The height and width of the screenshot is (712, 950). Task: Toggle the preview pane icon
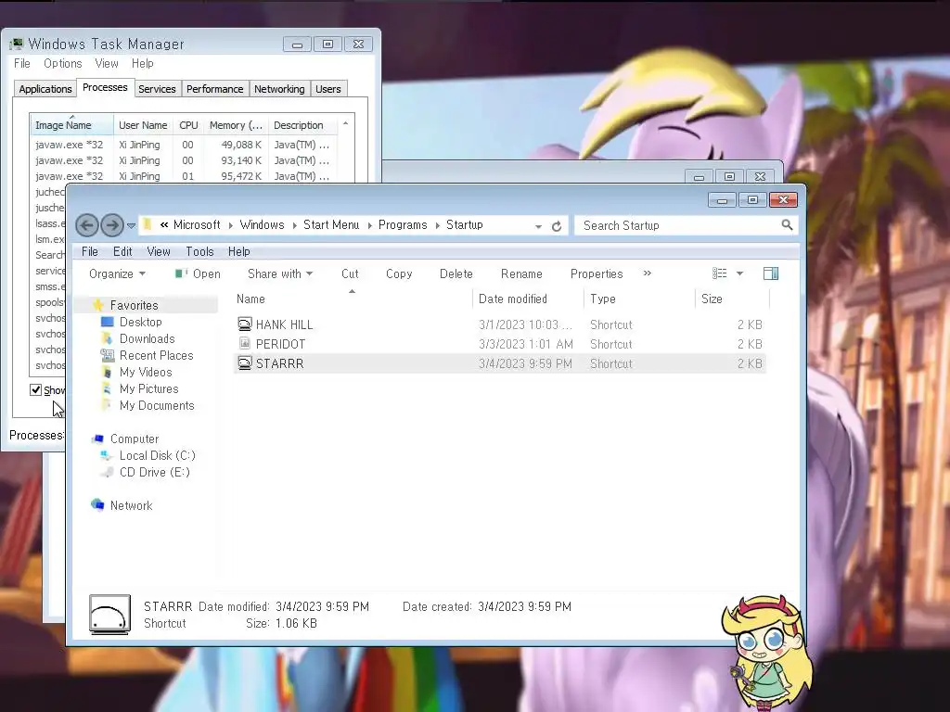(x=771, y=273)
